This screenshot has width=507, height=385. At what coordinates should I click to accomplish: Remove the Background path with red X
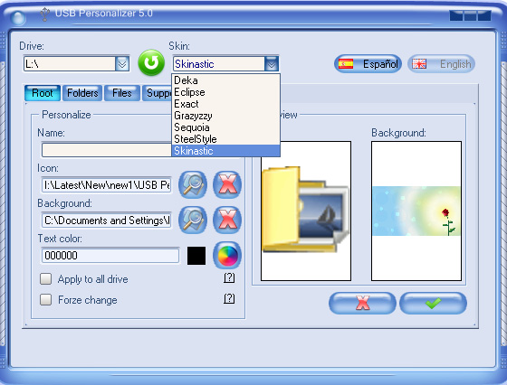[227, 221]
